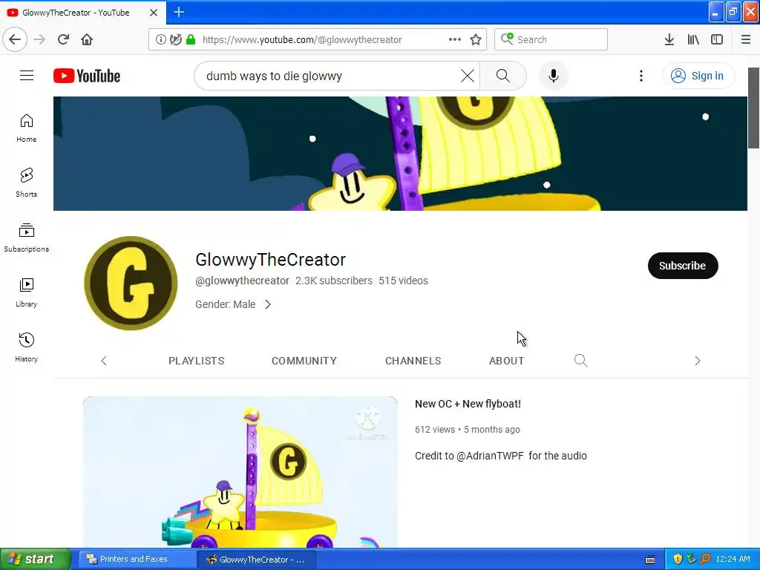Screen dimensions: 760x570
Task: Click the security shield tray icon
Action: (x=678, y=559)
